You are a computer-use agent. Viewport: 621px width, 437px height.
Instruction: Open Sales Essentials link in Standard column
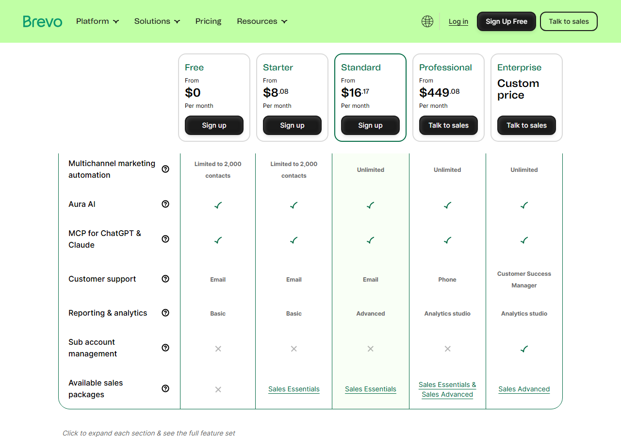tap(371, 389)
